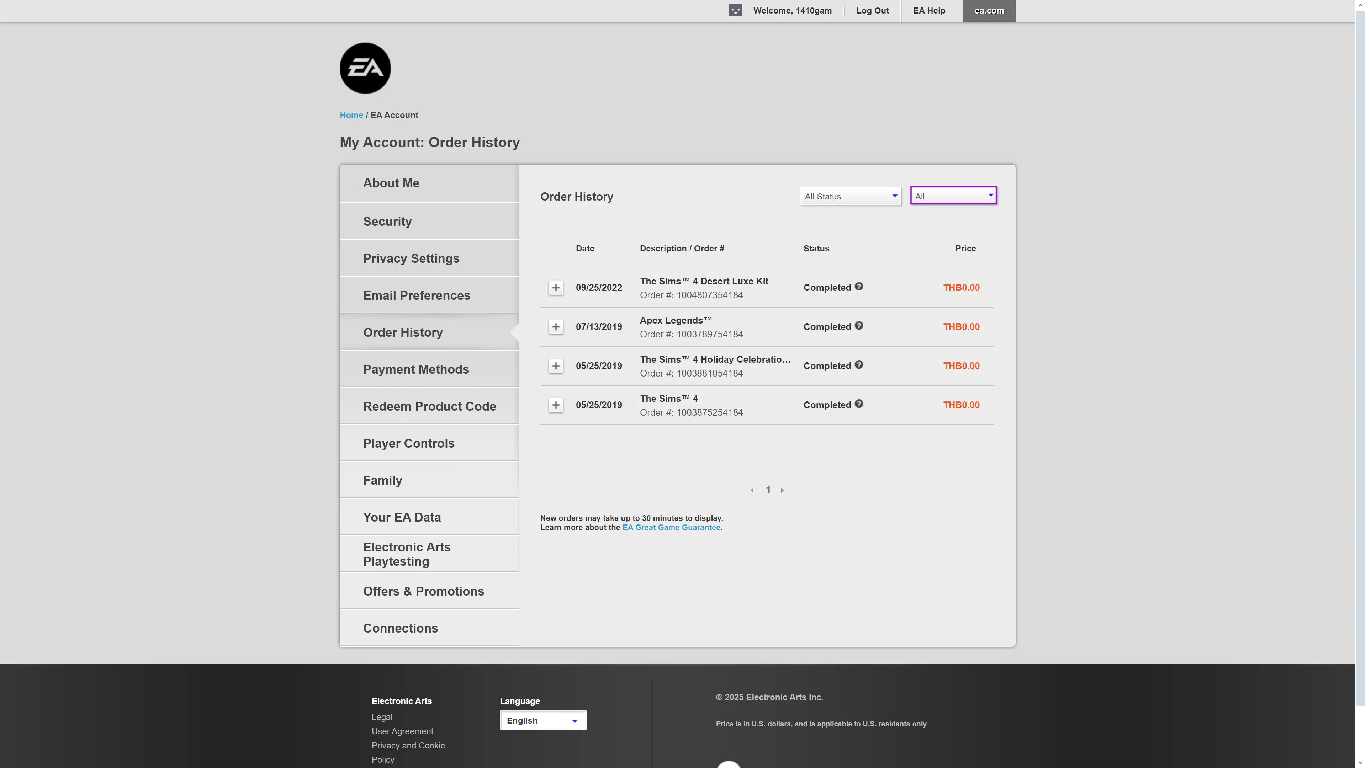Click help icon next to Desert Luxe Kit status

point(858,287)
